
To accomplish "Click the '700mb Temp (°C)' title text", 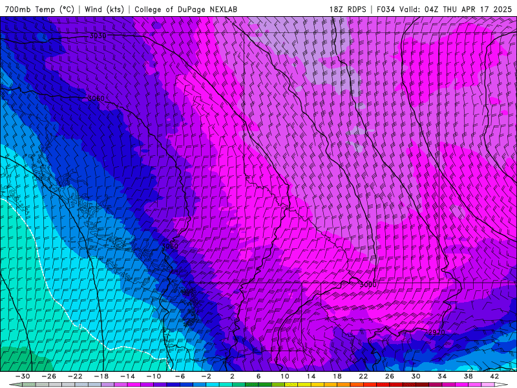I will 39,9.
